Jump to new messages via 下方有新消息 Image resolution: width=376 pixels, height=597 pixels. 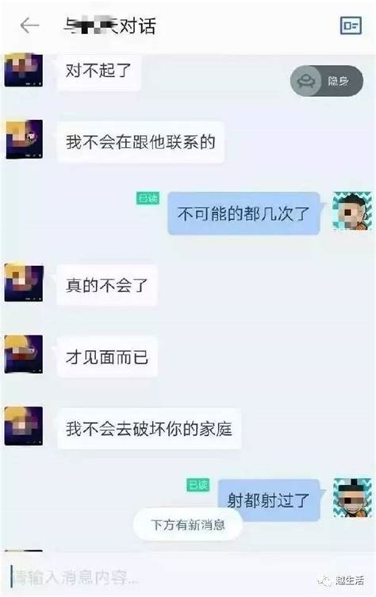pyautogui.click(x=188, y=525)
